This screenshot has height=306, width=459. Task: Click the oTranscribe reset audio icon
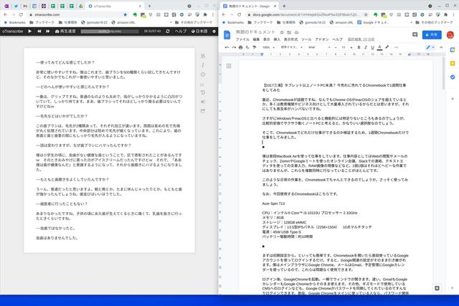pos(168,32)
